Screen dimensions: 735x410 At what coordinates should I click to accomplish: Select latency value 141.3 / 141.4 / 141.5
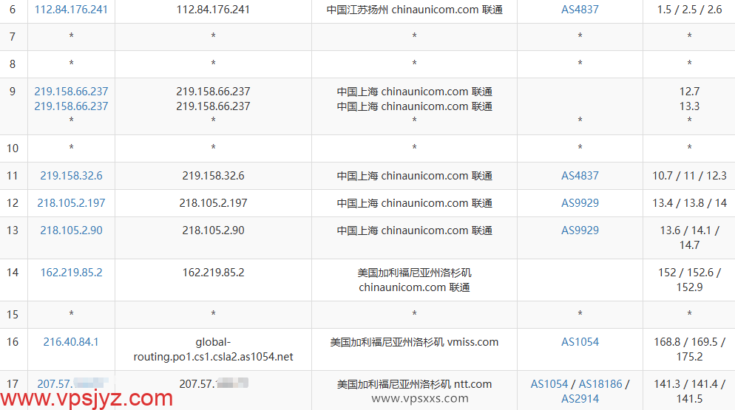pos(689,392)
